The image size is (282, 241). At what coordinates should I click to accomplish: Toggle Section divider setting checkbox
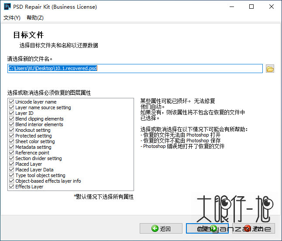tap(11, 158)
